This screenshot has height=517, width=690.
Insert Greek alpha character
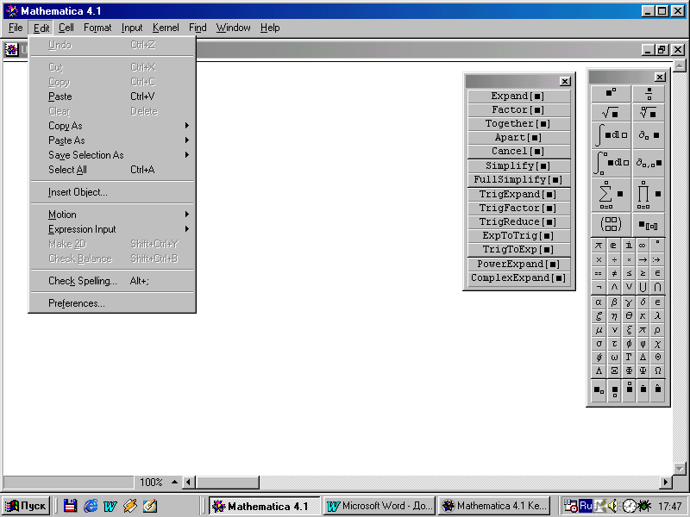599,302
